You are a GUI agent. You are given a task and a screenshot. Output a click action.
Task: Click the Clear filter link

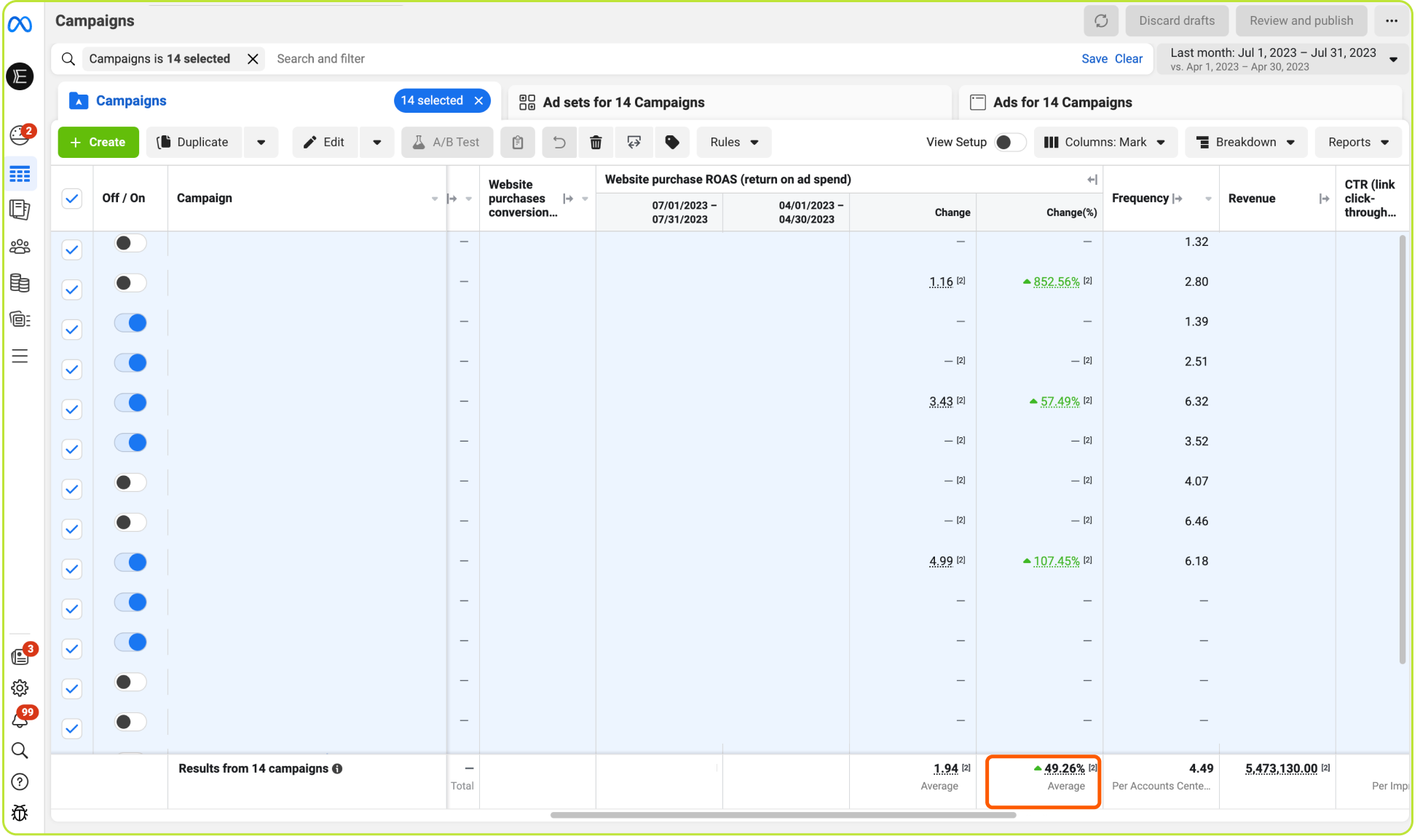(x=1128, y=59)
